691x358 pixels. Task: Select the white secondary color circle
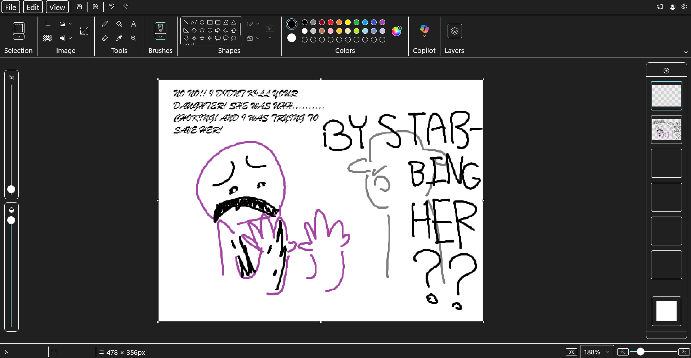[x=292, y=38]
